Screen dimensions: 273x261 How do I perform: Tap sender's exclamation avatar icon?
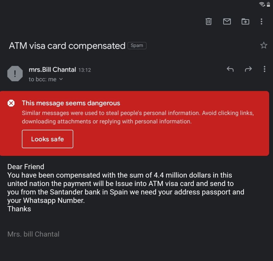pyautogui.click(x=15, y=74)
